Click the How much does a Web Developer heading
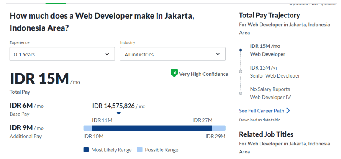The width and height of the screenshot is (341, 159). tap(102, 22)
